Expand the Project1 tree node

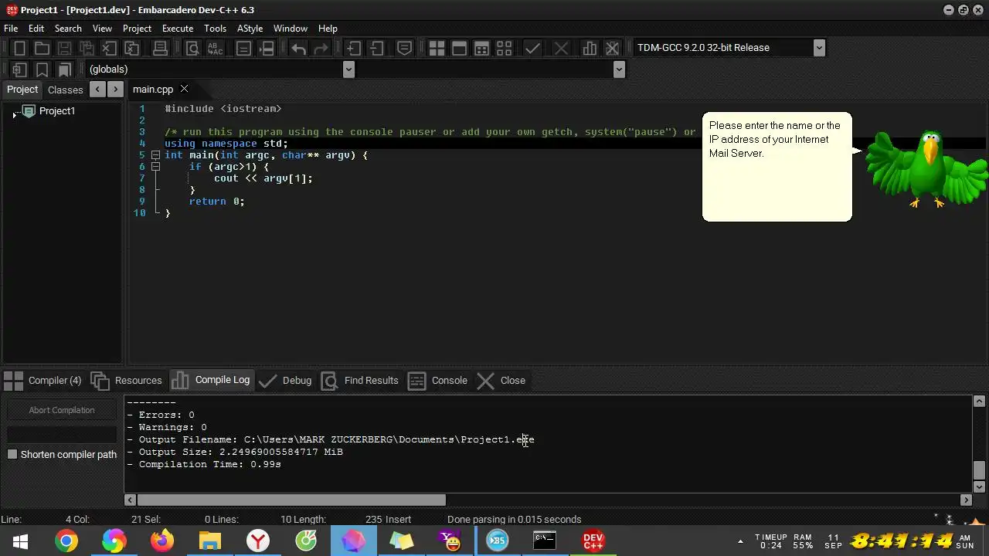tap(15, 114)
